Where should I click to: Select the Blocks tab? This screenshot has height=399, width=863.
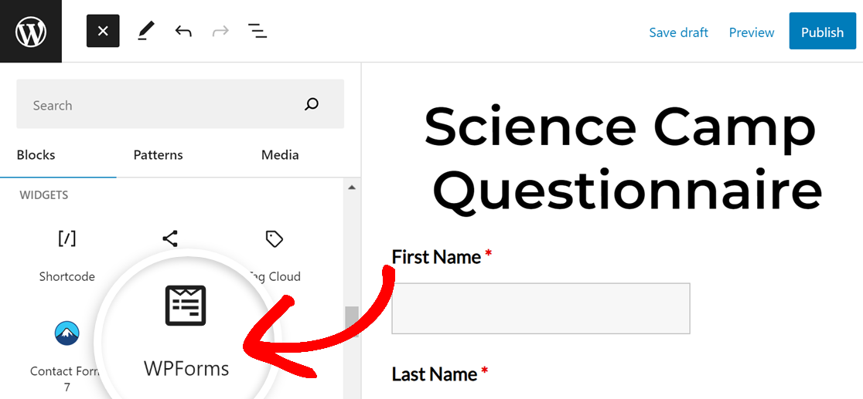[36, 155]
